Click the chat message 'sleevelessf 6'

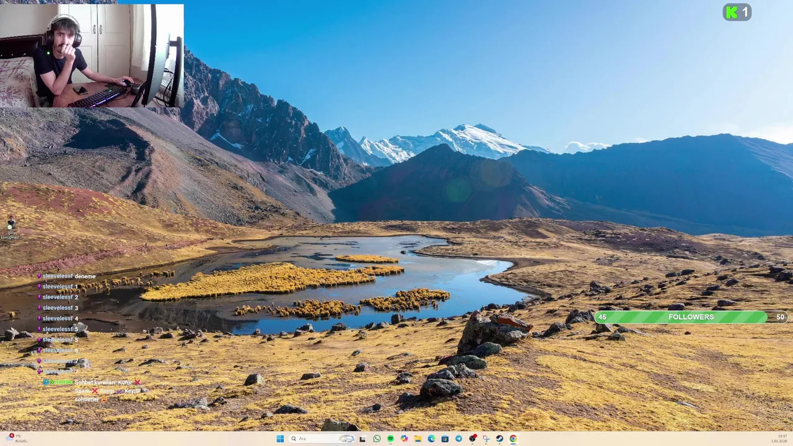58,350
